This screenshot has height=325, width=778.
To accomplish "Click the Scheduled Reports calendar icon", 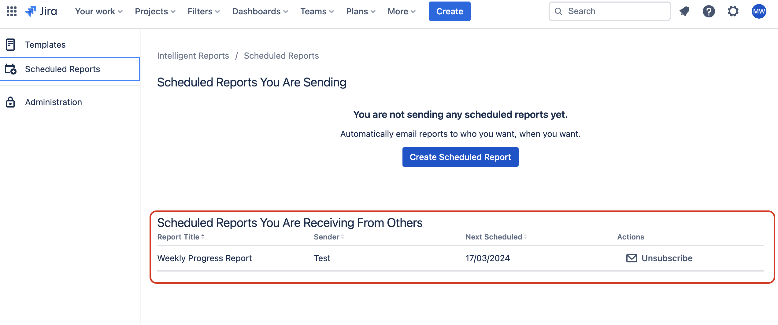I will pos(11,69).
